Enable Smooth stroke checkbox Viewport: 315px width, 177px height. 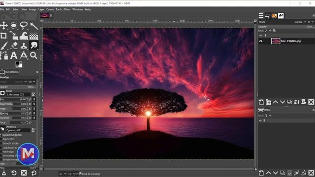(1, 143)
